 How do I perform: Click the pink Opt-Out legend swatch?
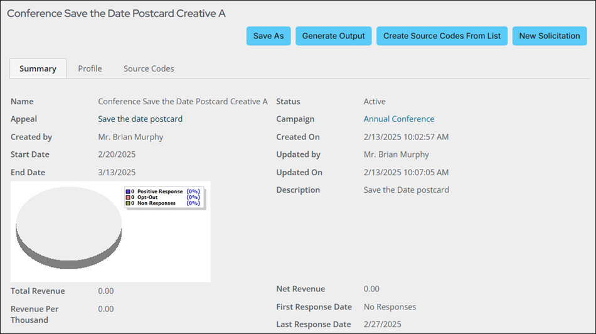[128, 197]
